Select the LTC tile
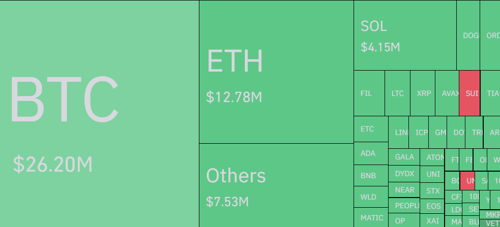The width and height of the screenshot is (500, 227). point(397,93)
